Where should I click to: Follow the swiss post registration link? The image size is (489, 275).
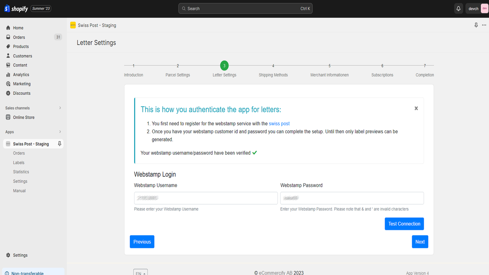click(x=279, y=123)
